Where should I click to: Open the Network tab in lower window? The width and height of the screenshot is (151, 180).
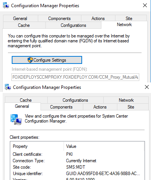pyautogui.click(x=126, y=100)
